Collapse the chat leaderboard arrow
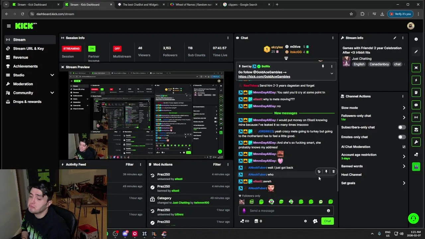425x239 pixels. (x=286, y=58)
